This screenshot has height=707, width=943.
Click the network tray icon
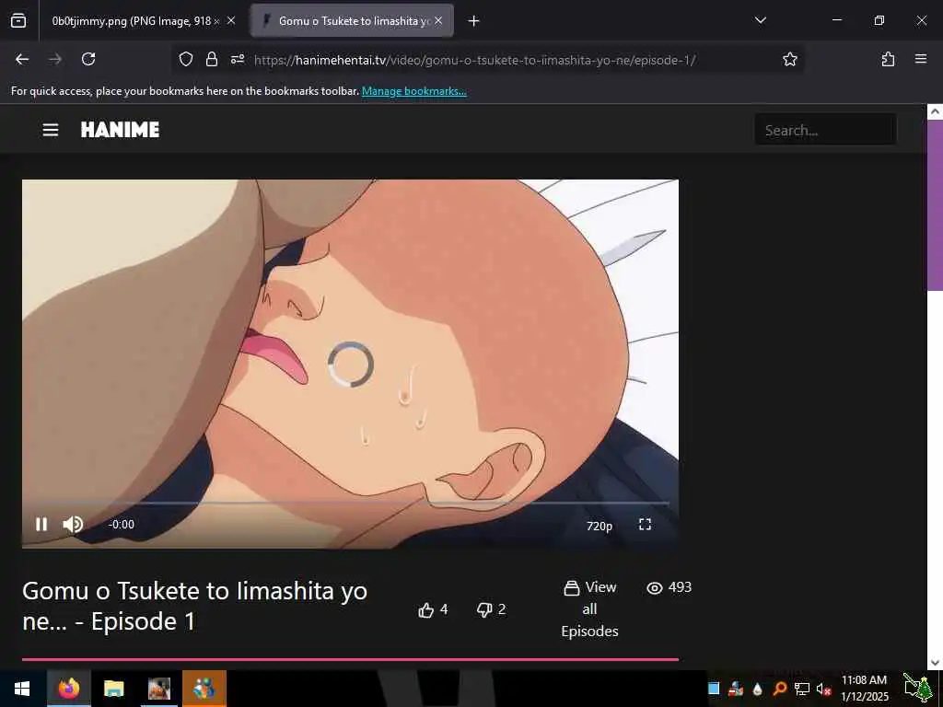point(802,689)
